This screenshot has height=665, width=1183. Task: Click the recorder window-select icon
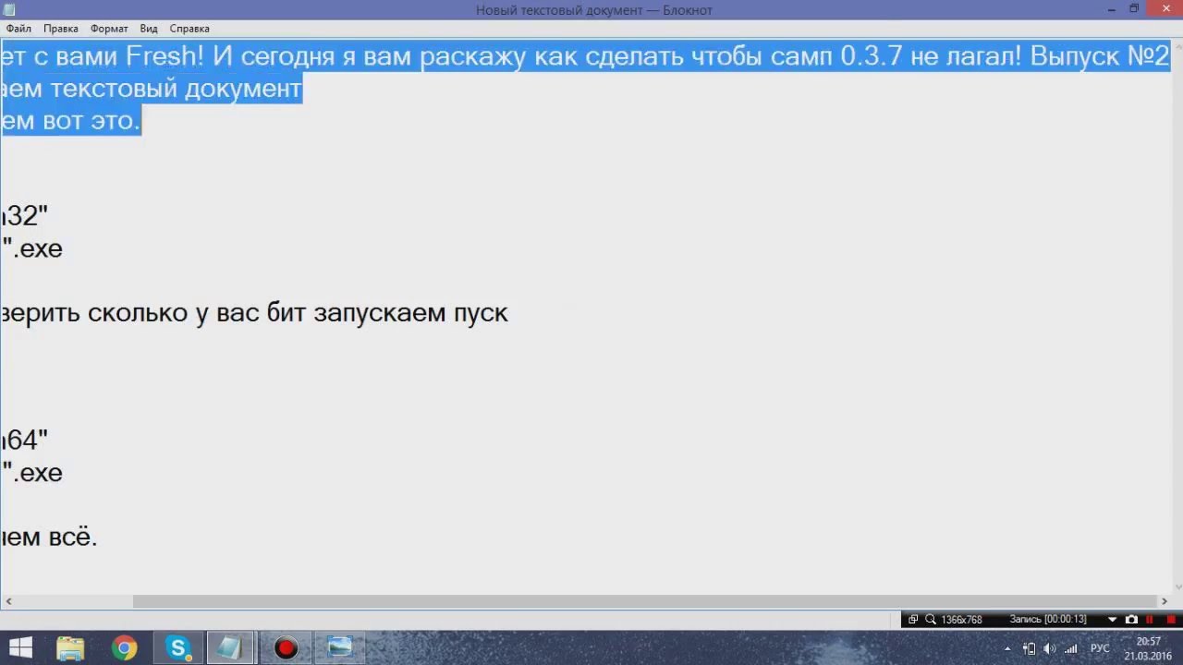coord(913,620)
